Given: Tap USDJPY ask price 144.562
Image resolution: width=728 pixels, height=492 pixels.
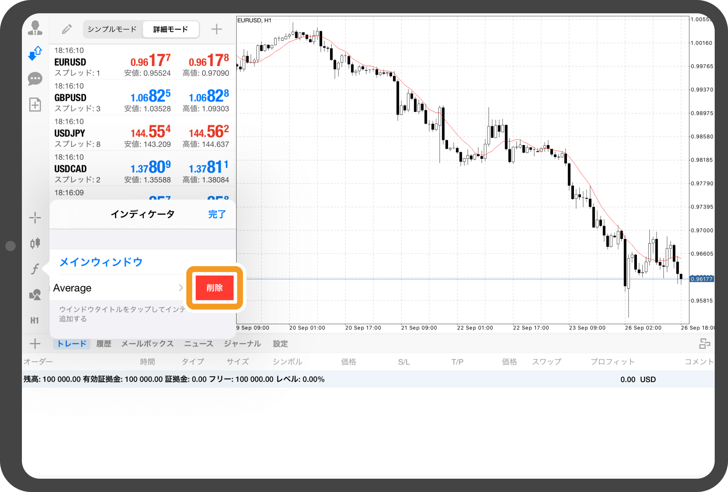Looking at the screenshot, I should (x=209, y=132).
